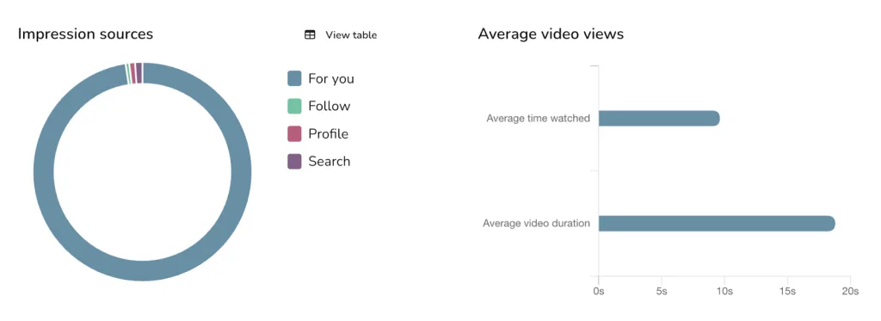This screenshot has height=321, width=881.
Task: Toggle the For you legend swatch
Action: (x=294, y=78)
